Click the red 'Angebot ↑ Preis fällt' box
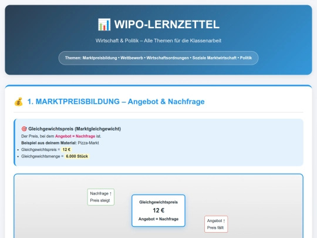Viewport: 317px width, 238px height. (x=216, y=224)
